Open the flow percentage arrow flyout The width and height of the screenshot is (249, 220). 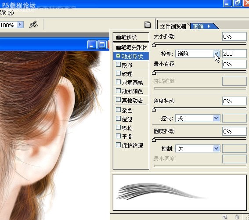[20, 25]
